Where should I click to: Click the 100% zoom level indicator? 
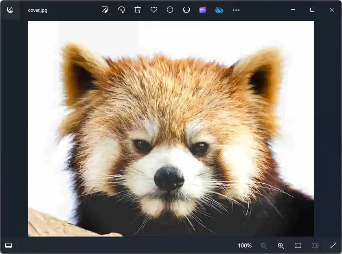click(x=245, y=245)
